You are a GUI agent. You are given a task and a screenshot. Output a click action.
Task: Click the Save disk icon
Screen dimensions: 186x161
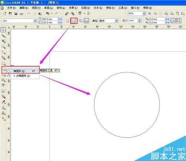[x=16, y=13]
